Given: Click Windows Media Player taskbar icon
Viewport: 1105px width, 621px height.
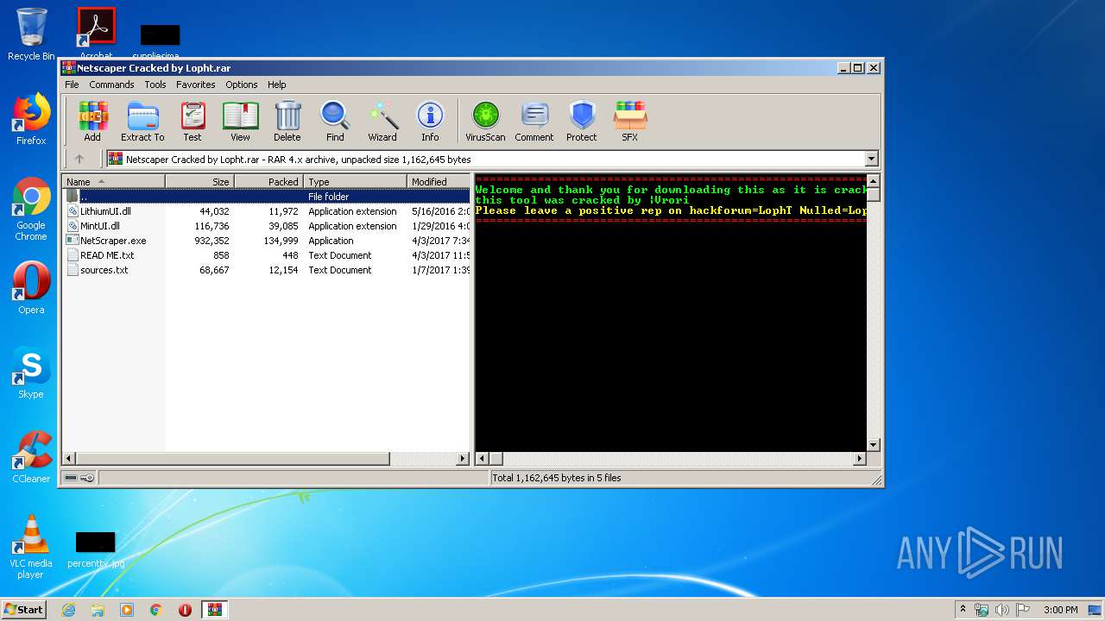Looking at the screenshot, I should (127, 610).
